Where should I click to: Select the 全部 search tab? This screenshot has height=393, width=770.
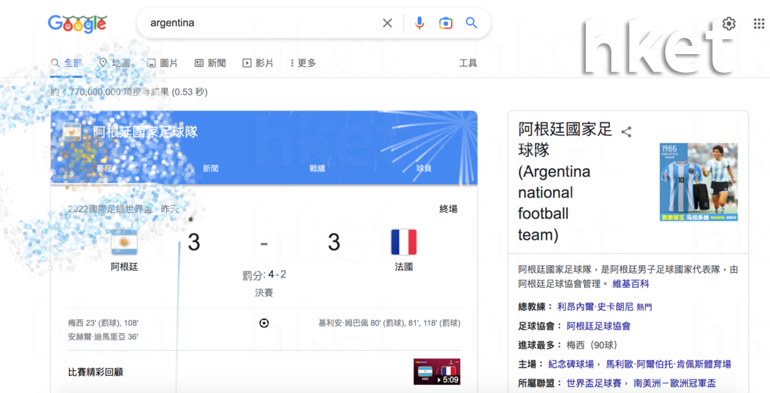66,63
